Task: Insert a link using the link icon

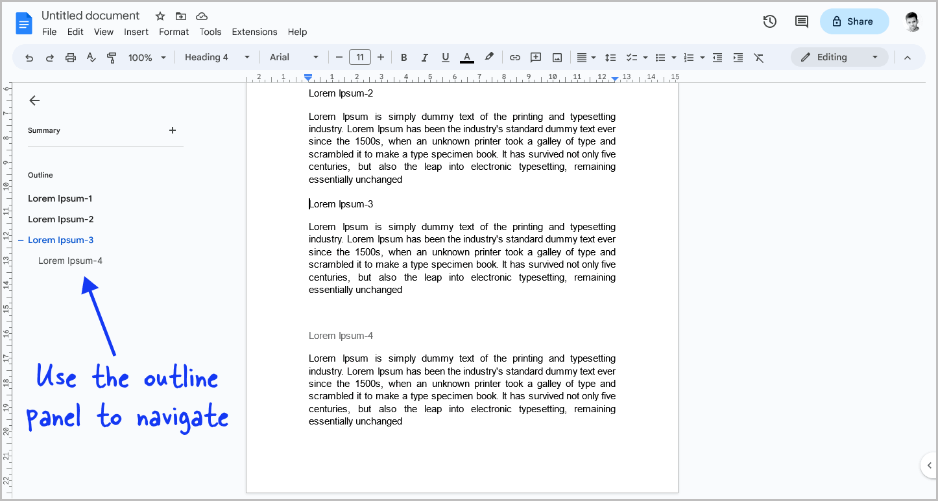Action: coord(514,57)
